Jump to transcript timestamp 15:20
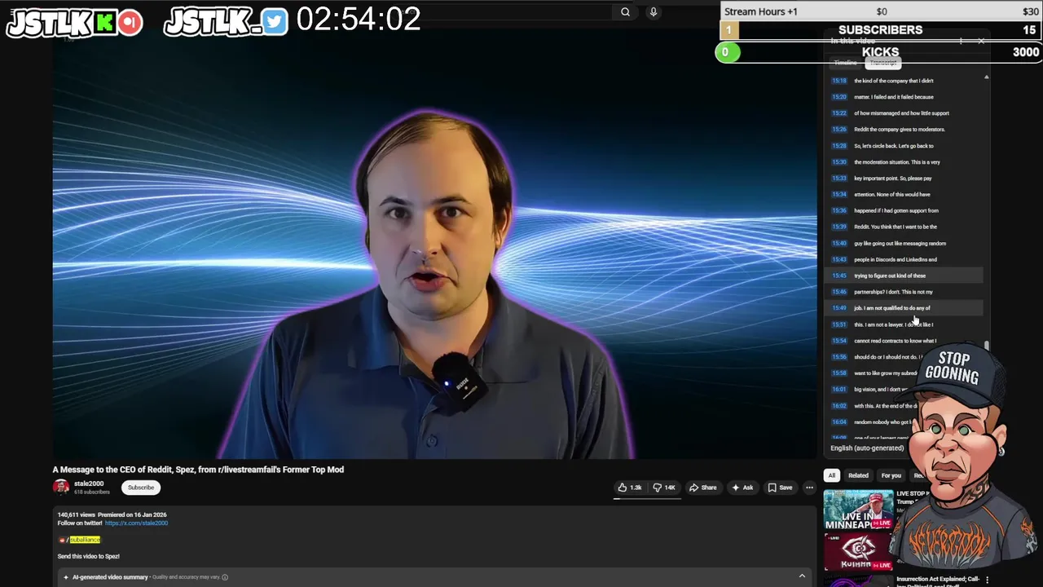The width and height of the screenshot is (1043, 587). pos(839,97)
